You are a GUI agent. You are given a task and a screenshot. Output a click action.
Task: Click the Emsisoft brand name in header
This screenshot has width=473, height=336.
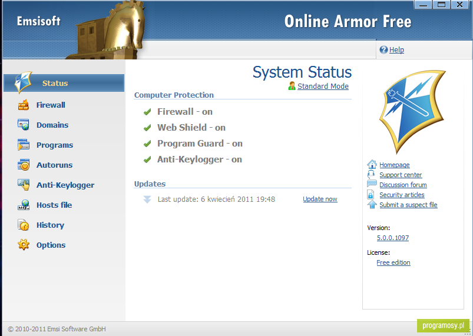click(39, 21)
